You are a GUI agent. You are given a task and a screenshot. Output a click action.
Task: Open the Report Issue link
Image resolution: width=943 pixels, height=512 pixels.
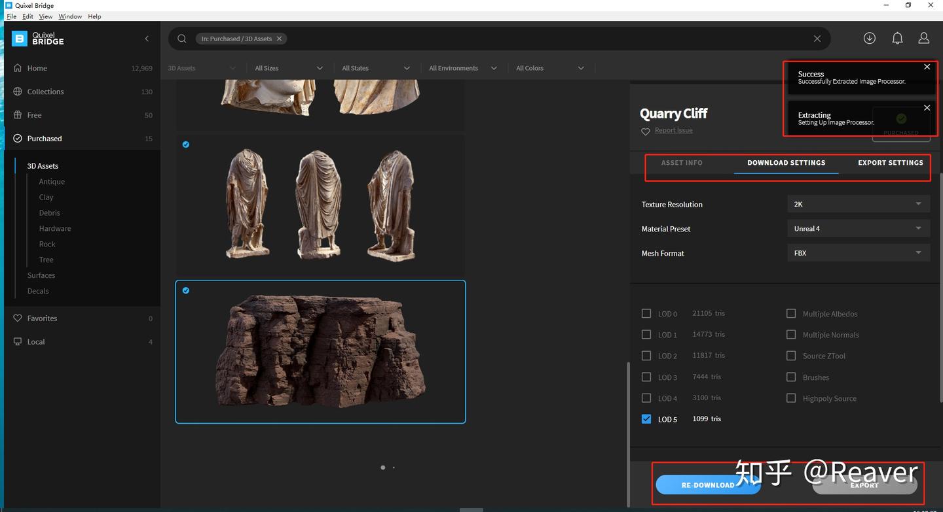[673, 129]
